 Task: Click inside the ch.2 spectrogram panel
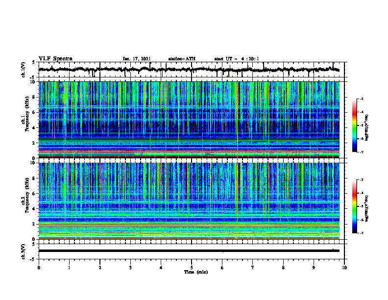189,201
